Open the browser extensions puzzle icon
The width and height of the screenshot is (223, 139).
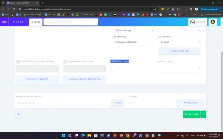pos(178,9)
